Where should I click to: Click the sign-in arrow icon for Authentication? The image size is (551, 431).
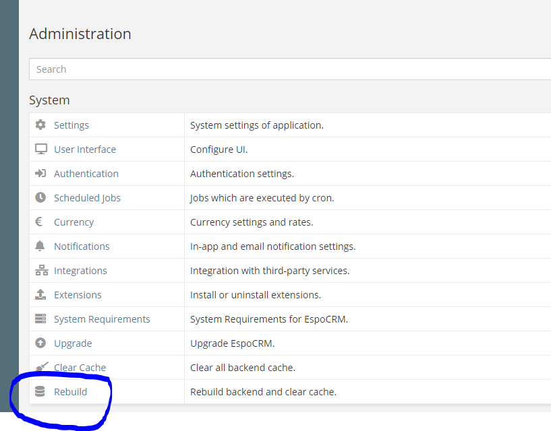(40, 174)
